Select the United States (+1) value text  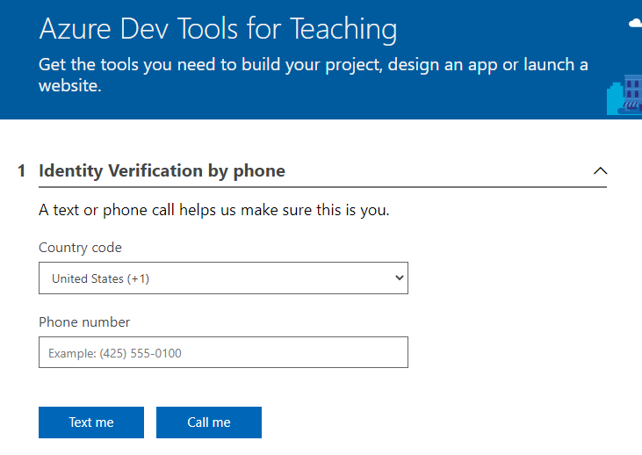[x=100, y=278]
